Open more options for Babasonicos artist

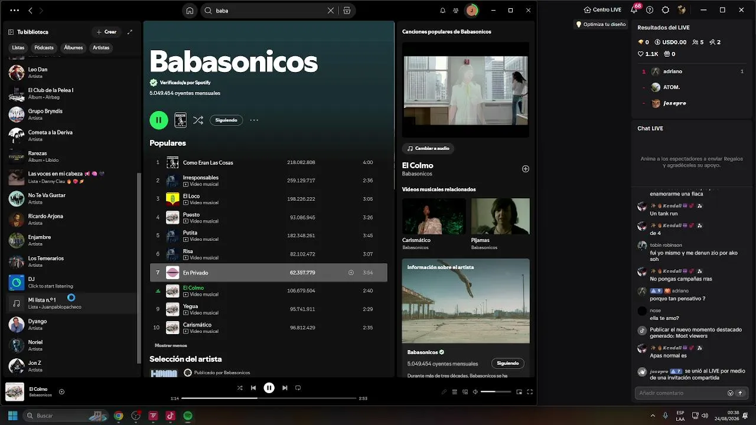[x=254, y=120]
